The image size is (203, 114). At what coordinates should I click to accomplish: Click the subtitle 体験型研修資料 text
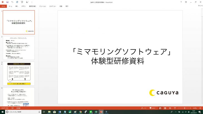pos(118,61)
